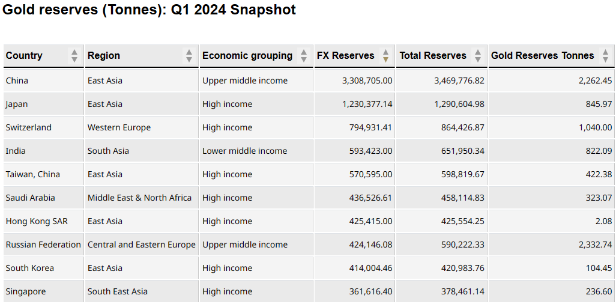Screen dimensions: 616x304
Task: Click the Lower middle income cell for India
Action: [x=244, y=151]
